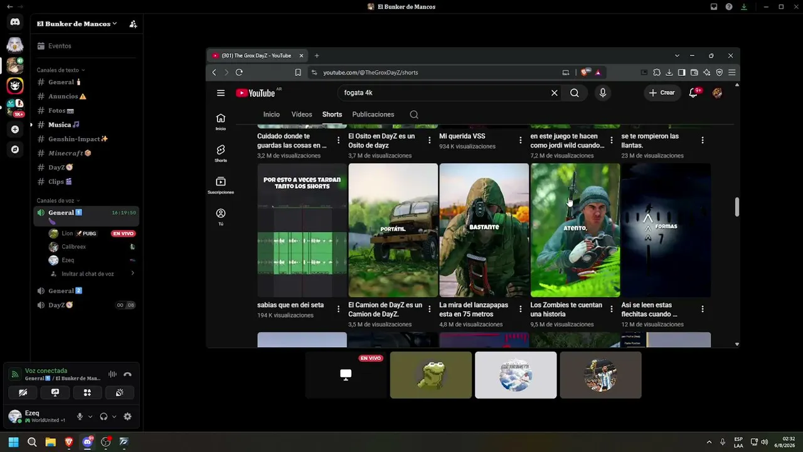Image resolution: width=803 pixels, height=452 pixels.
Task: Disconnect from the voice call
Action: point(127,374)
